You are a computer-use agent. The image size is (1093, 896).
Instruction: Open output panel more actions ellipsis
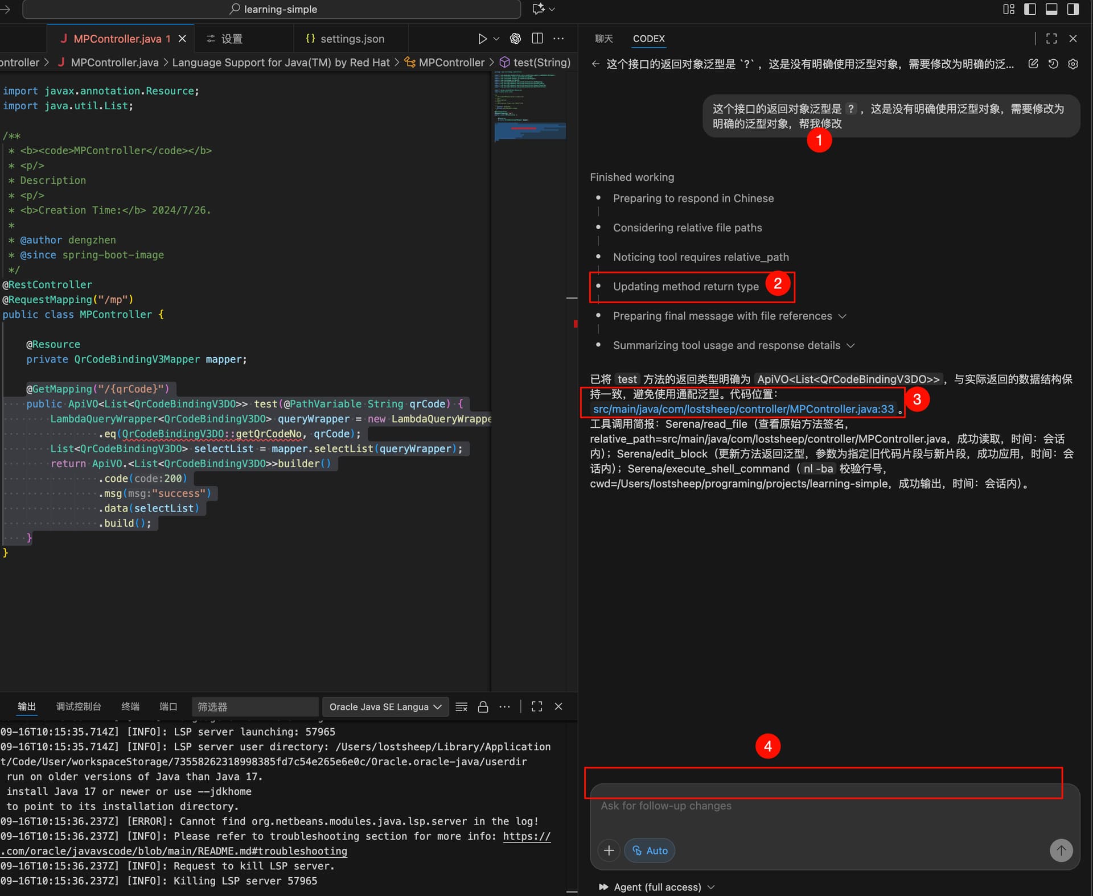pyautogui.click(x=504, y=707)
